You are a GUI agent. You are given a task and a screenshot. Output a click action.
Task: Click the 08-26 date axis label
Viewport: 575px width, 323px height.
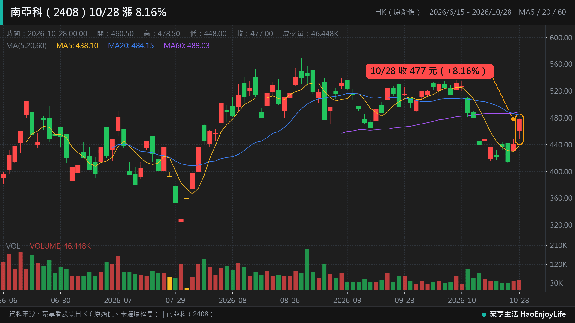click(290, 300)
